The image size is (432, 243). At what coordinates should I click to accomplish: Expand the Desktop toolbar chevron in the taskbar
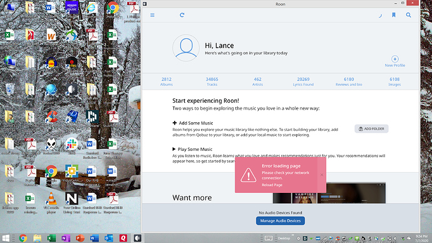[293, 235]
